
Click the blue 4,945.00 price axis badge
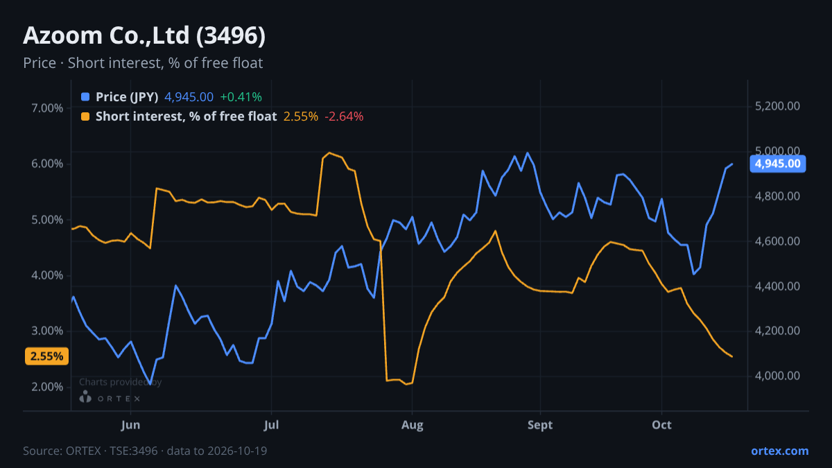point(778,164)
